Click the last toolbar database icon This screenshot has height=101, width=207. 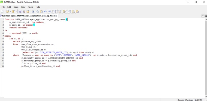coord(77,11)
